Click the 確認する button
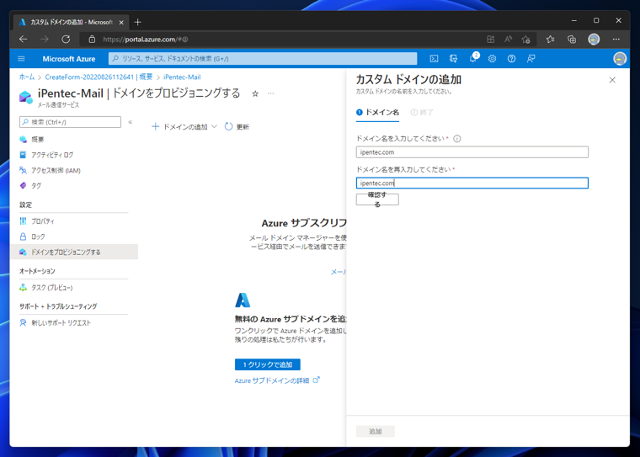Viewport: 640px width, 457px height. [x=377, y=199]
